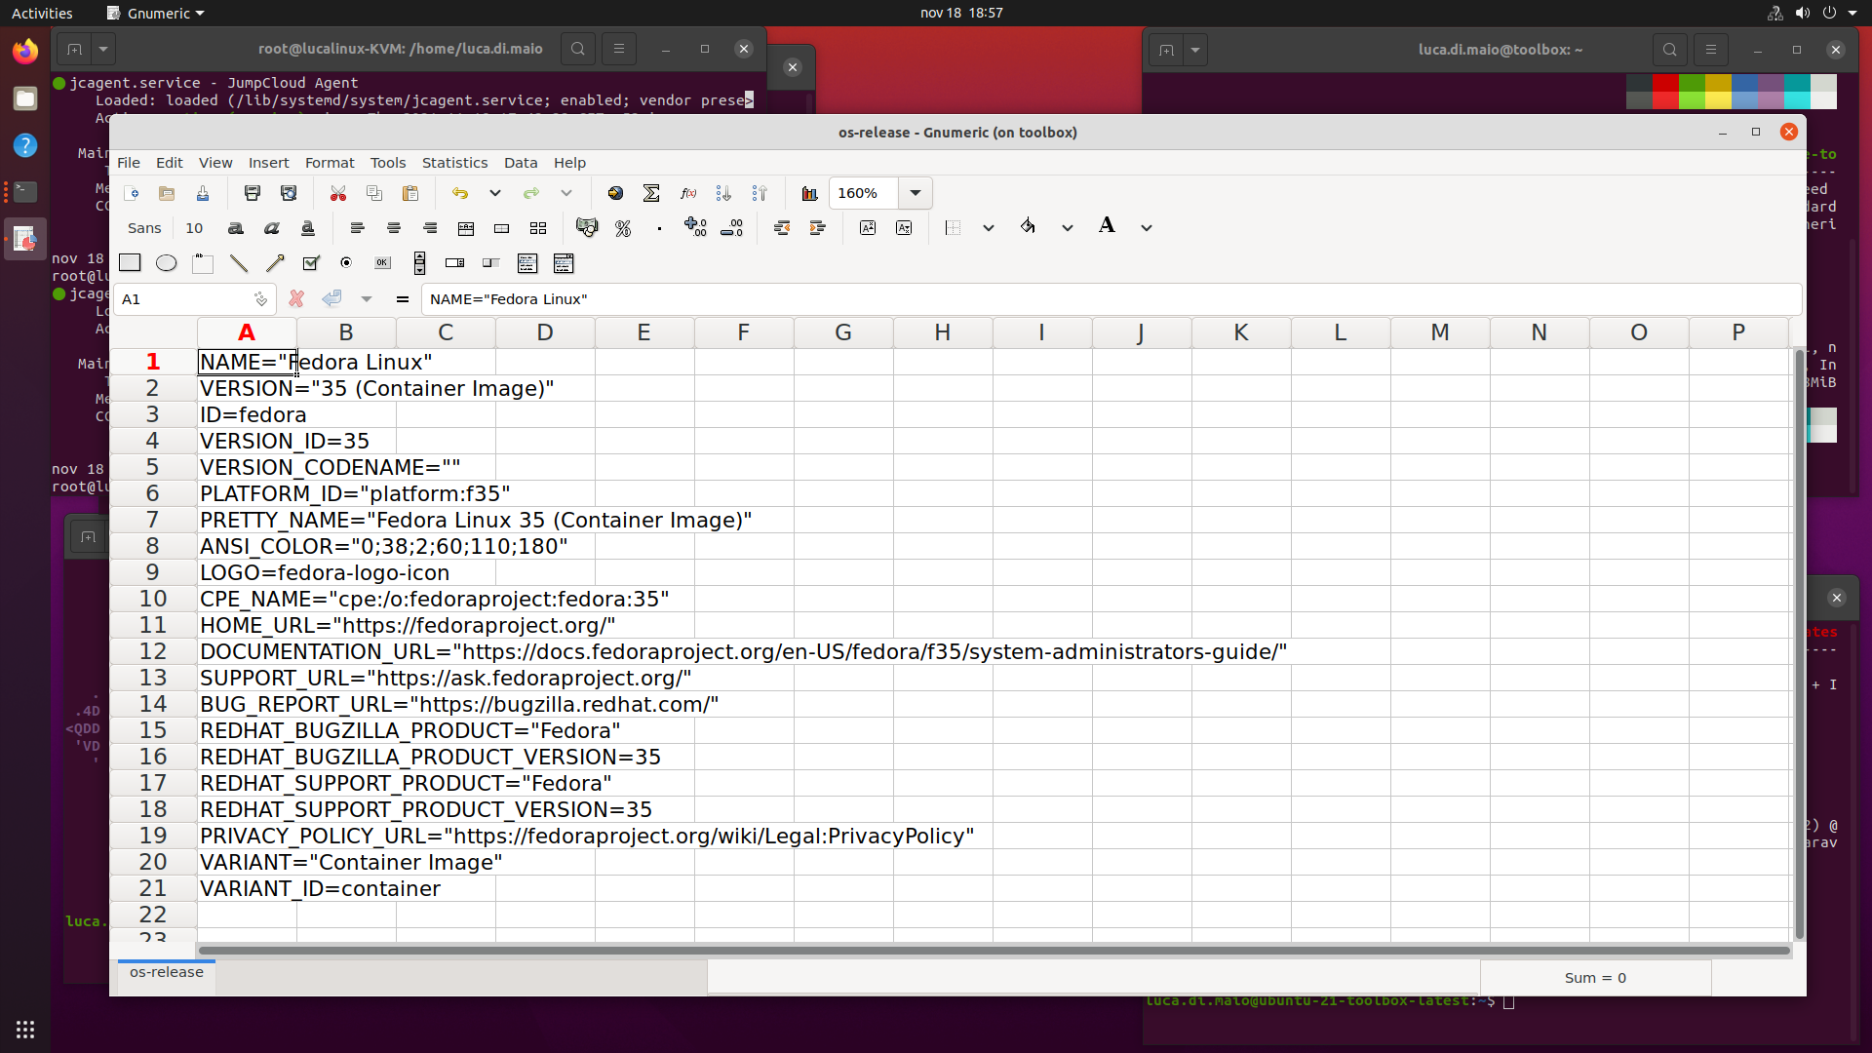Insert sum into the current cell

point(651,193)
